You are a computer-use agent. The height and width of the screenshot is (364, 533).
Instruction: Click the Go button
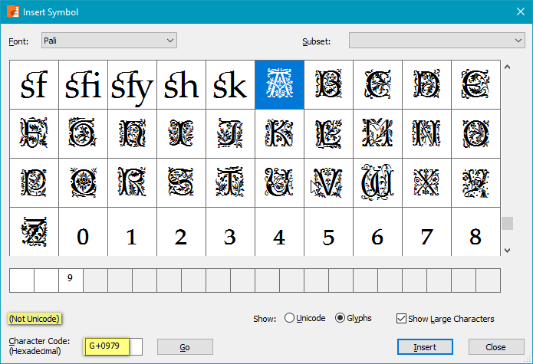coord(185,347)
